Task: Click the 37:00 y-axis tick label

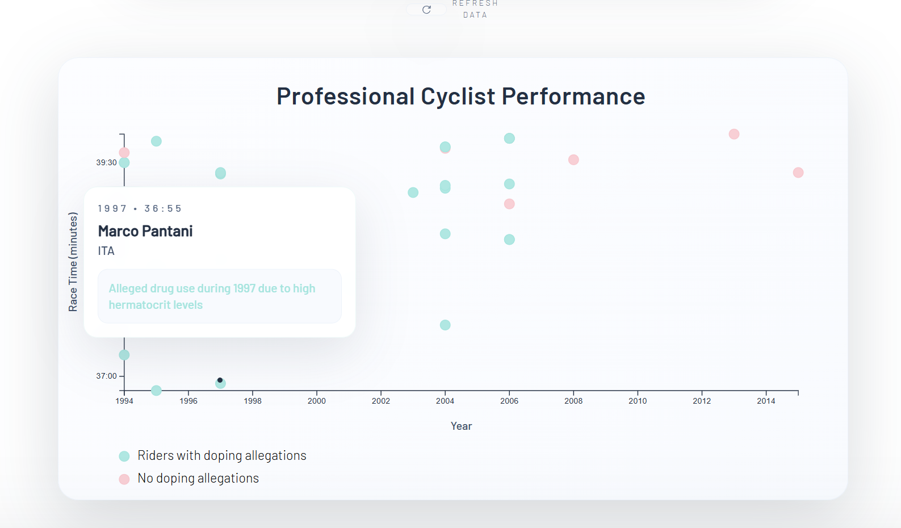Action: tap(106, 376)
